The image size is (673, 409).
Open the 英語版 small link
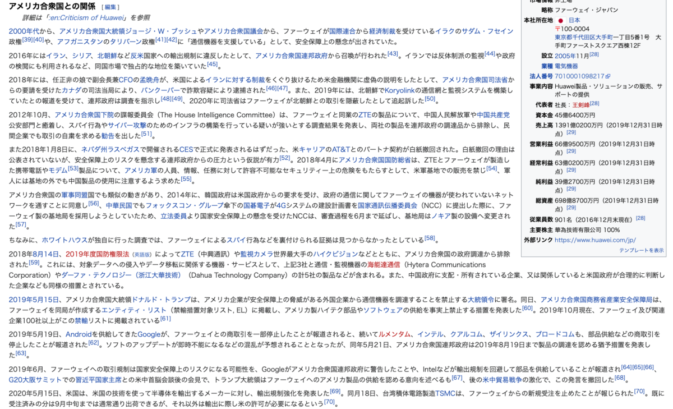click(x=142, y=254)
